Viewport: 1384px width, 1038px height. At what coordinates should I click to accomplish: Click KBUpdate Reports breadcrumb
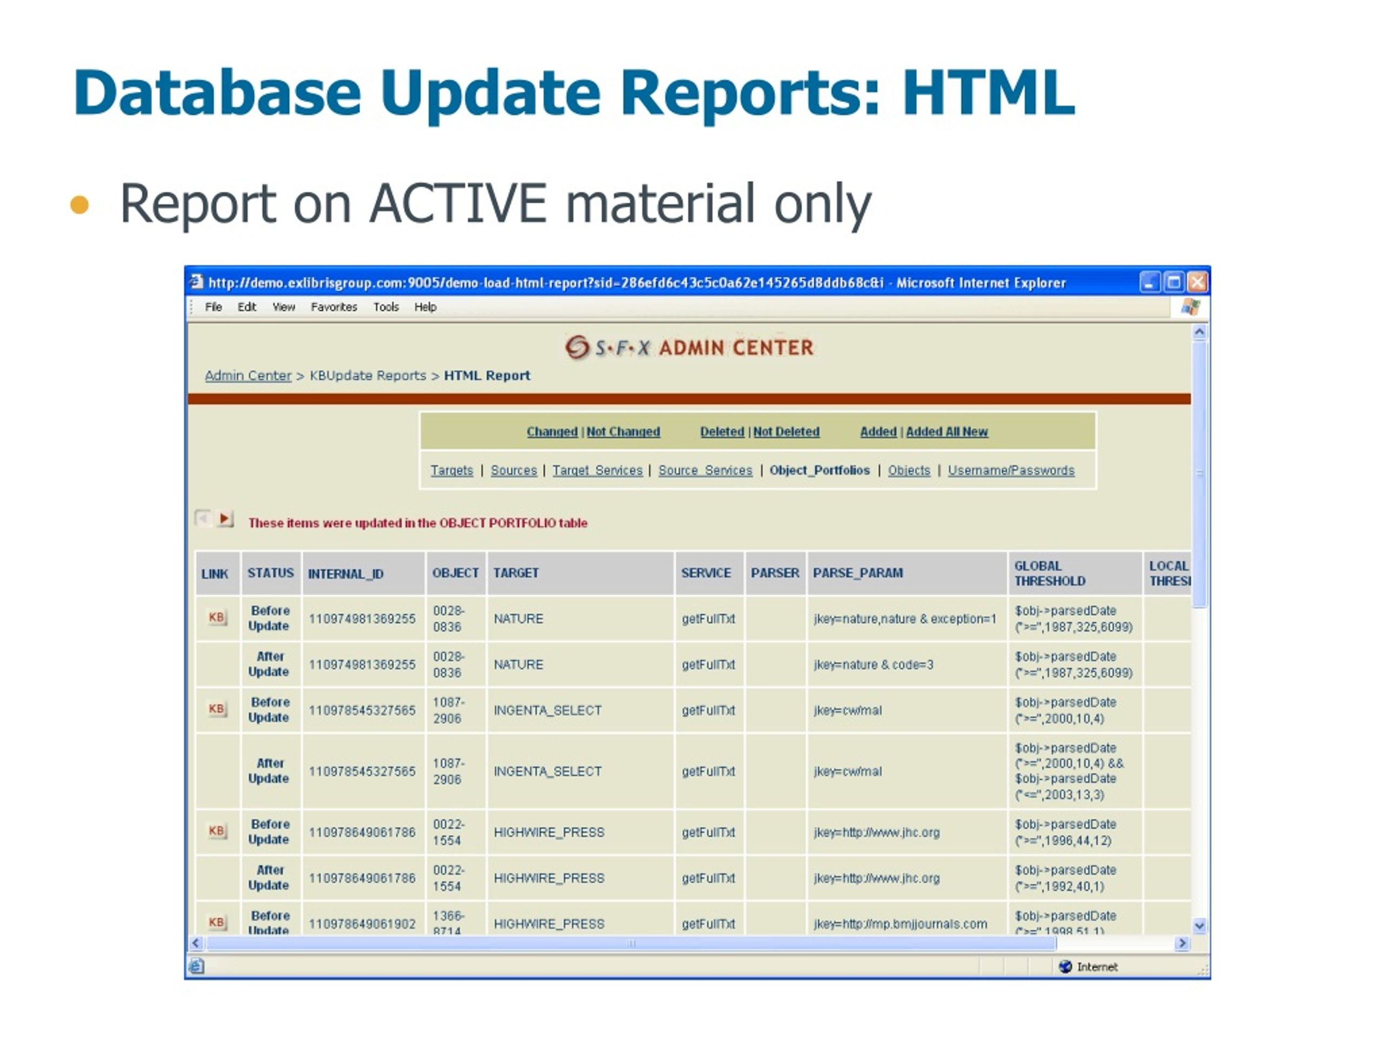pyautogui.click(x=368, y=375)
